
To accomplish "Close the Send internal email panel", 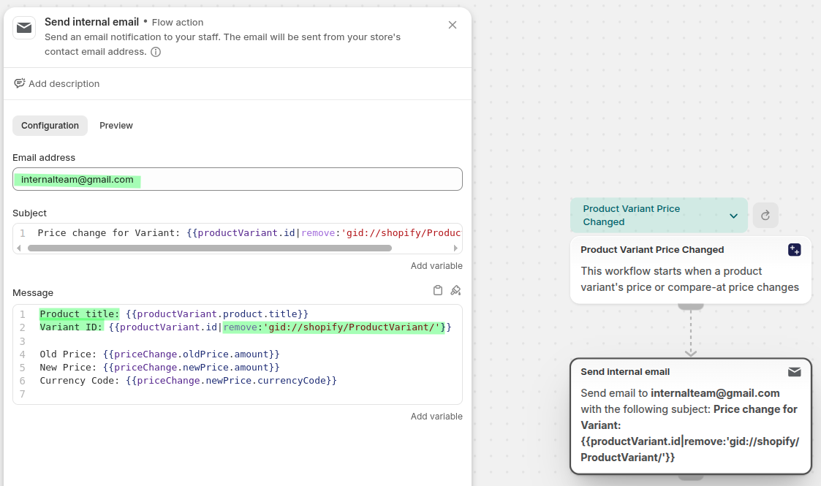I will (452, 25).
